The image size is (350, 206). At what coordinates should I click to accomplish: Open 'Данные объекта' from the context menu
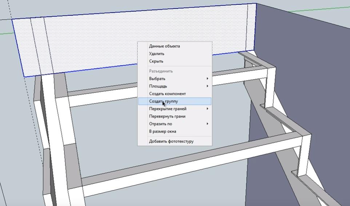(164, 46)
